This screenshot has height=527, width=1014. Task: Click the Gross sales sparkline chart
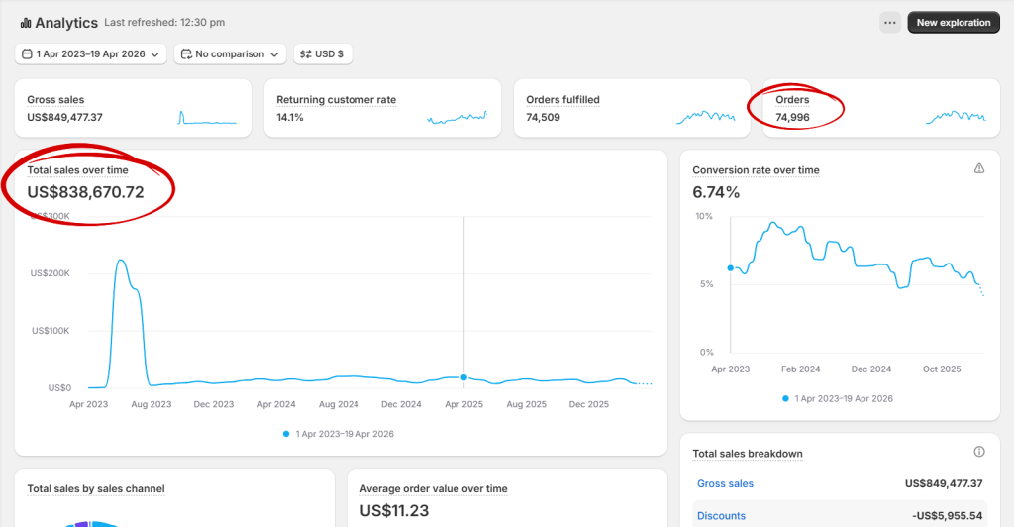[207, 118]
